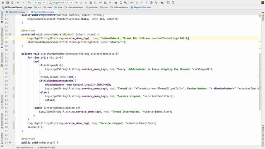The height and width of the screenshot is (149, 265).
Task: Toggle the 2: Favorites panel
Action: click(x=2, y=140)
